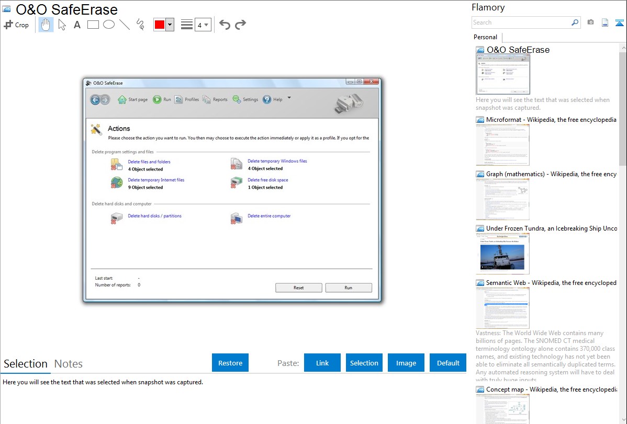This screenshot has width=627, height=424.
Task: Click the line thickness icon
Action: coord(186,25)
